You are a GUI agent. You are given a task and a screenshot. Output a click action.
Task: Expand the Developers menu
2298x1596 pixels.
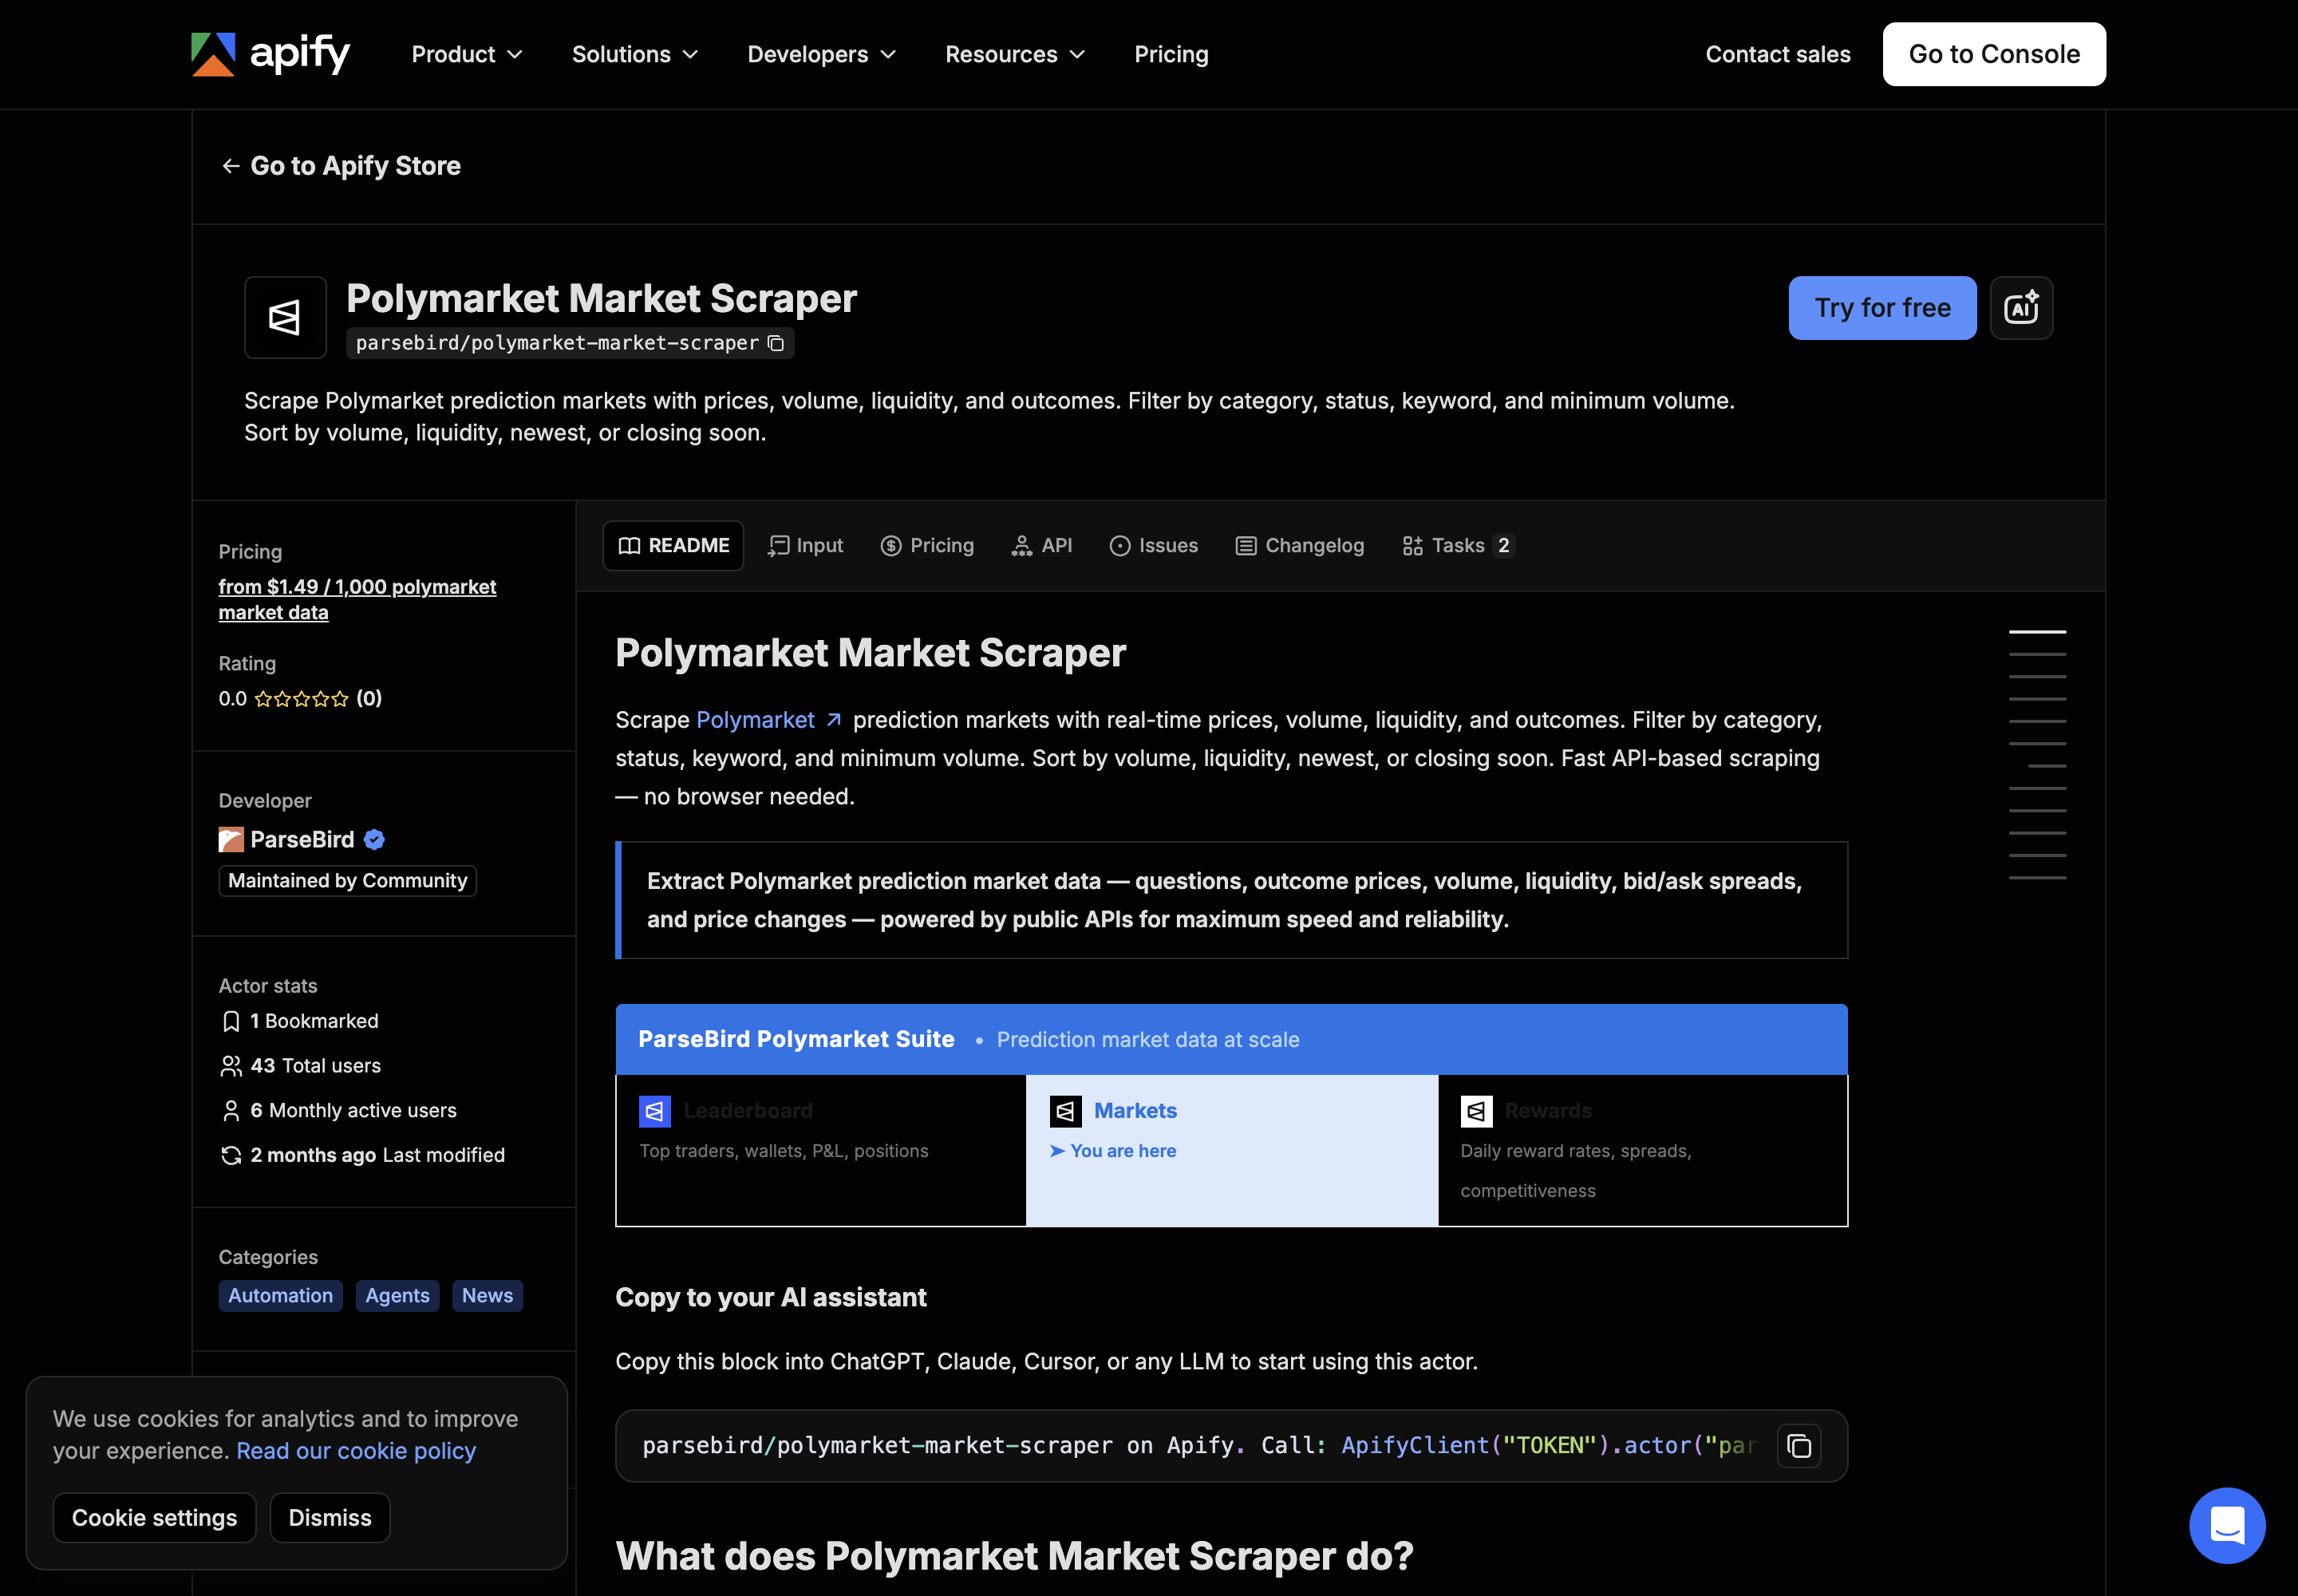coord(822,54)
